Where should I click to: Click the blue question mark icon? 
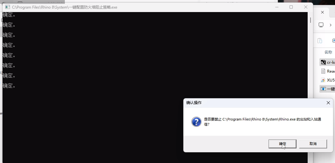coord(196,122)
